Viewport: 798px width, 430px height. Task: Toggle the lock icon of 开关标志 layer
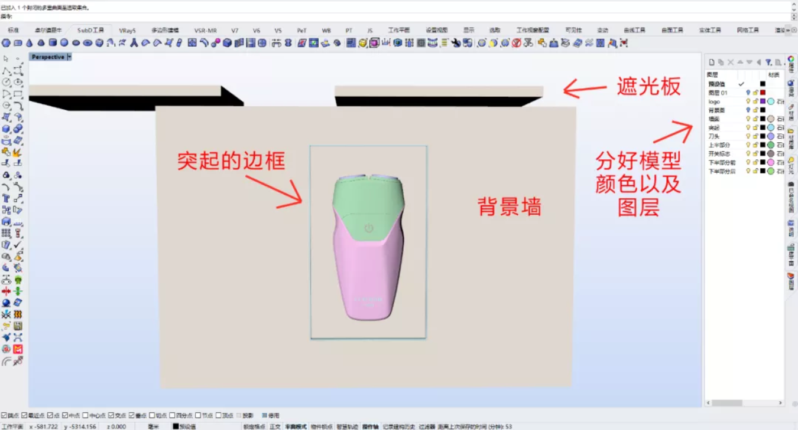coord(755,153)
